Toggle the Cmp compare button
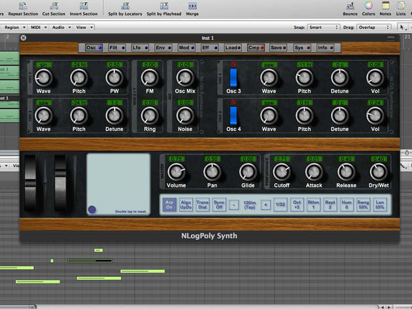The height and width of the screenshot is (309, 412). [256, 48]
